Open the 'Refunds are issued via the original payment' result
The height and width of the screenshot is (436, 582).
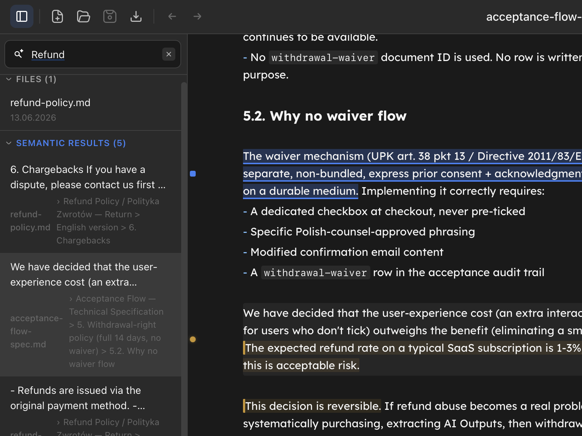click(91, 406)
